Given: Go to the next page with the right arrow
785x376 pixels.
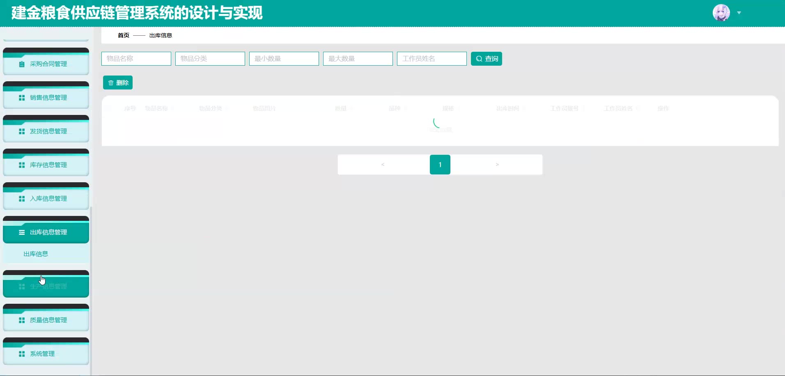Looking at the screenshot, I should (x=497, y=165).
